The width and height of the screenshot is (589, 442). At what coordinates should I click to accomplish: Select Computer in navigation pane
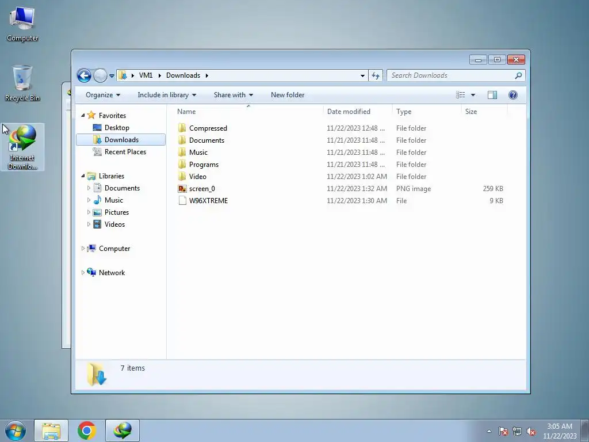[x=114, y=249]
